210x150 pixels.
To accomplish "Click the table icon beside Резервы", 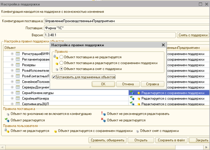I will (18, 65).
